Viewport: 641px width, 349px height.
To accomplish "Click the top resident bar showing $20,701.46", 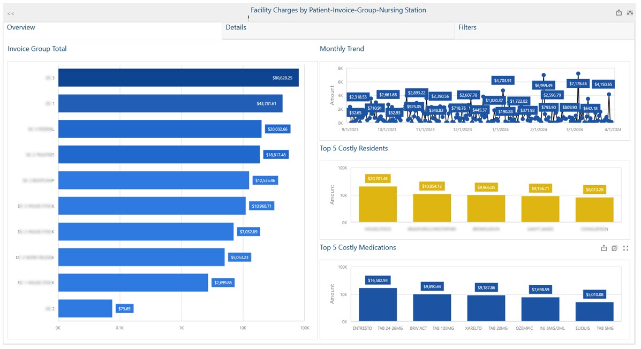I will 378,203.
